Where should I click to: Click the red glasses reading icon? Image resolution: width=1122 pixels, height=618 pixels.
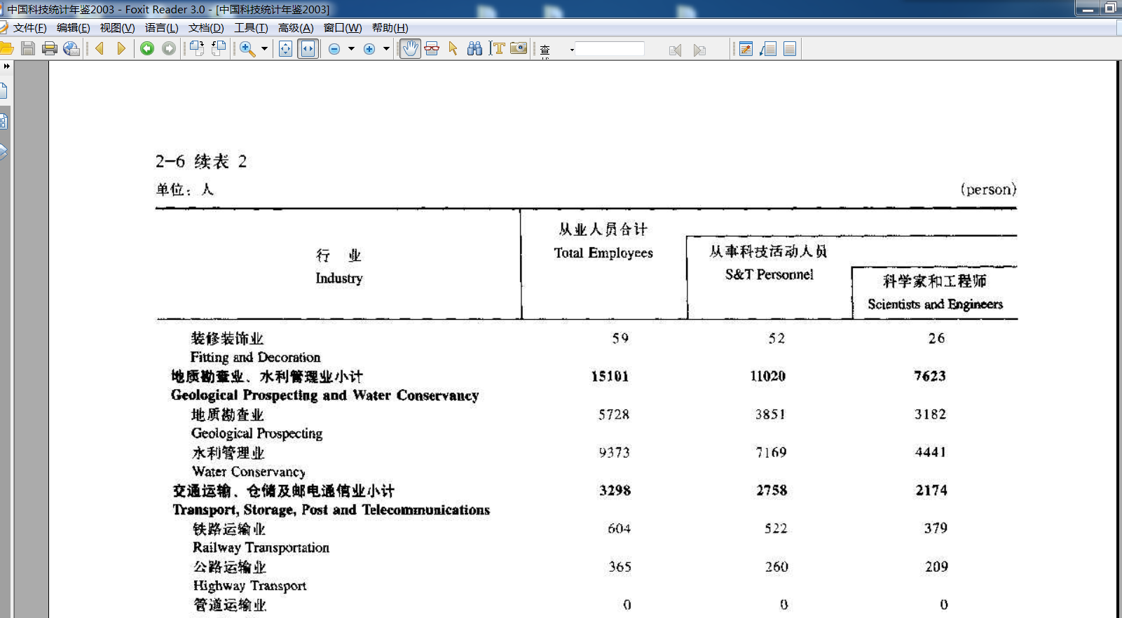click(432, 48)
